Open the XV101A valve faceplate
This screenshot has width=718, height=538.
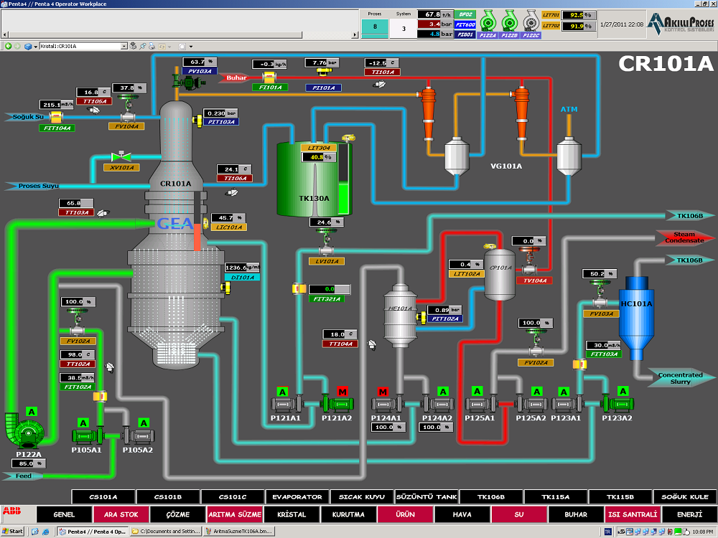click(121, 156)
